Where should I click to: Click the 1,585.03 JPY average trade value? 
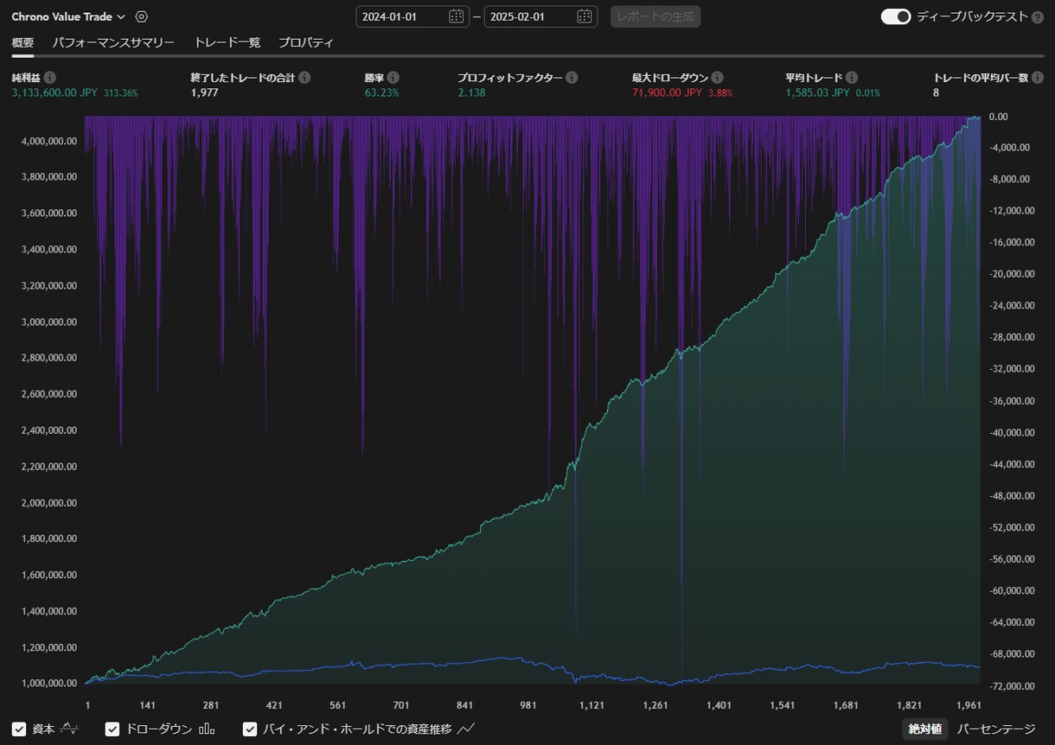[818, 92]
